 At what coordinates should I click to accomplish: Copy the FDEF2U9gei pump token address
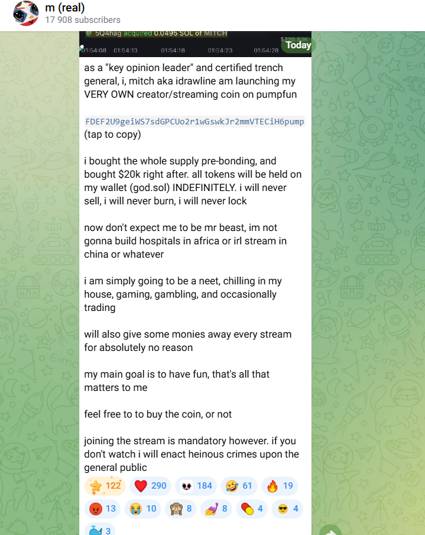pos(195,122)
